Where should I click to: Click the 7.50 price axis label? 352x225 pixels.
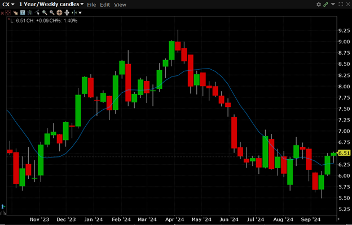[x=344, y=109]
